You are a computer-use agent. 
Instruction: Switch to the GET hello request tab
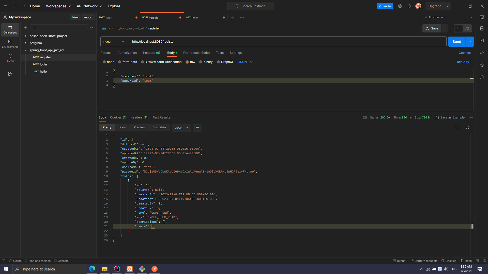205,18
